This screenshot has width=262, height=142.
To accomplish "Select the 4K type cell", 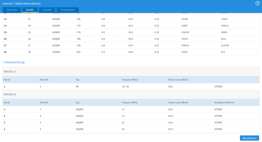I will (77, 86).
